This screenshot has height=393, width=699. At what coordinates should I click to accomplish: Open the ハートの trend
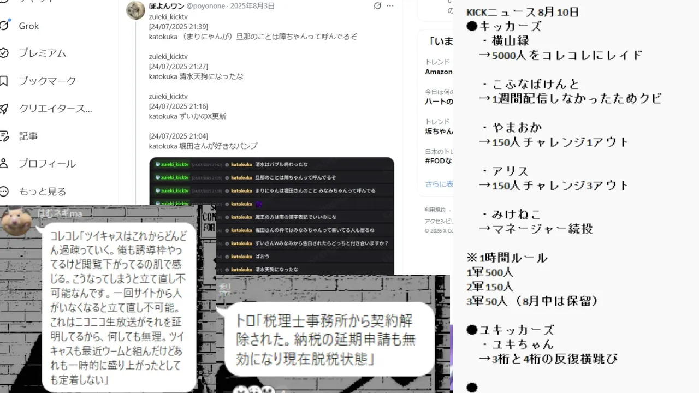tap(439, 102)
